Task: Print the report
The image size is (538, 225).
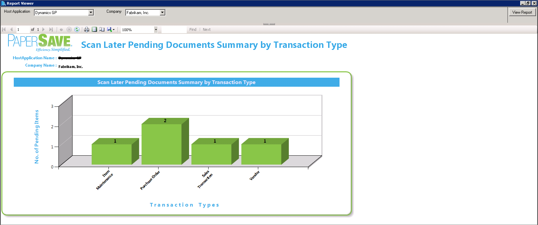Action: point(87,29)
